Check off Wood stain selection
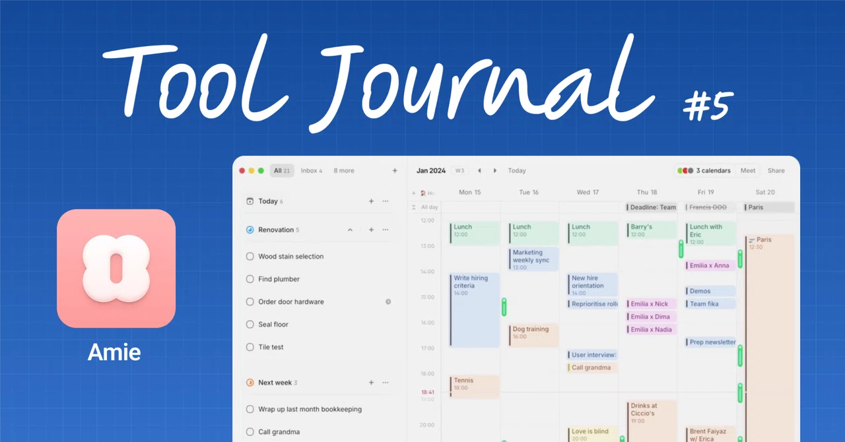This screenshot has width=845, height=442. point(250,257)
